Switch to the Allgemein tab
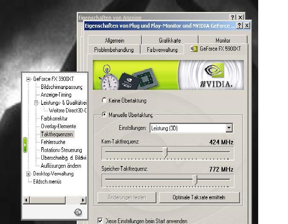 pos(115,40)
